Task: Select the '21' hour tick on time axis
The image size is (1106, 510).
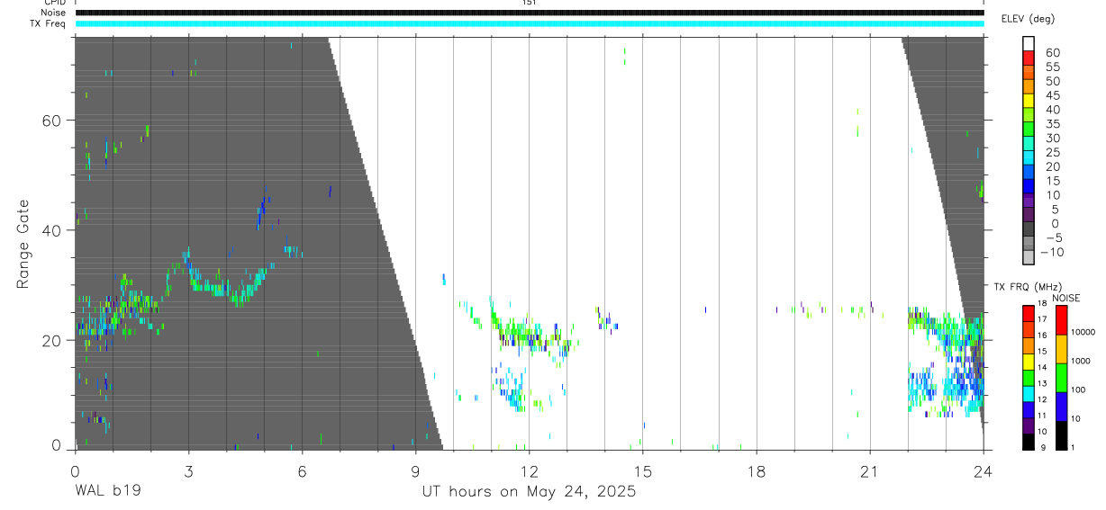Action: click(870, 471)
